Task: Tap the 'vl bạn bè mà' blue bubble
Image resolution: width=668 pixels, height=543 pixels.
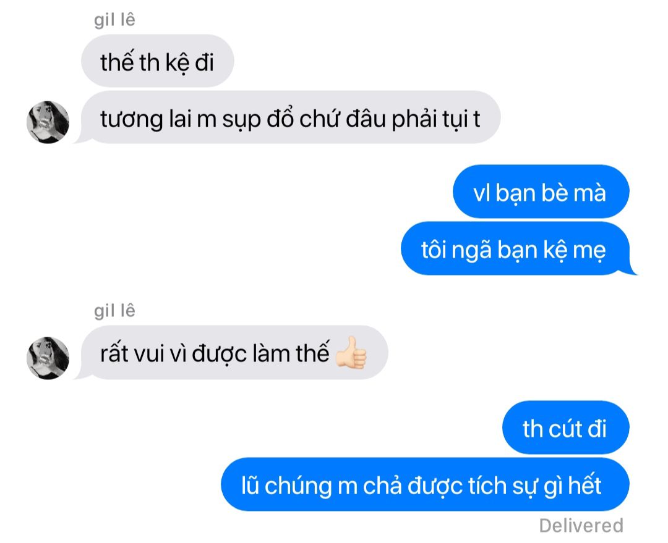Action: tap(541, 192)
